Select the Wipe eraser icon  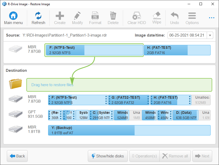pos(157,15)
